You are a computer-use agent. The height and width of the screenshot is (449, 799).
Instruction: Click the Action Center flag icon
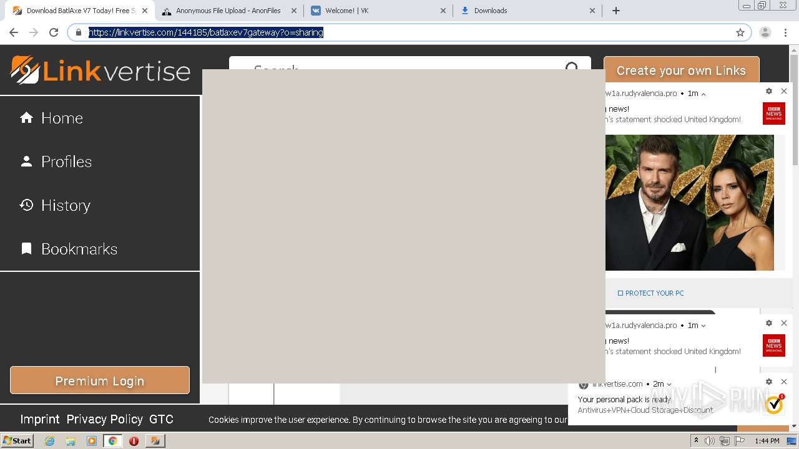tap(740, 441)
